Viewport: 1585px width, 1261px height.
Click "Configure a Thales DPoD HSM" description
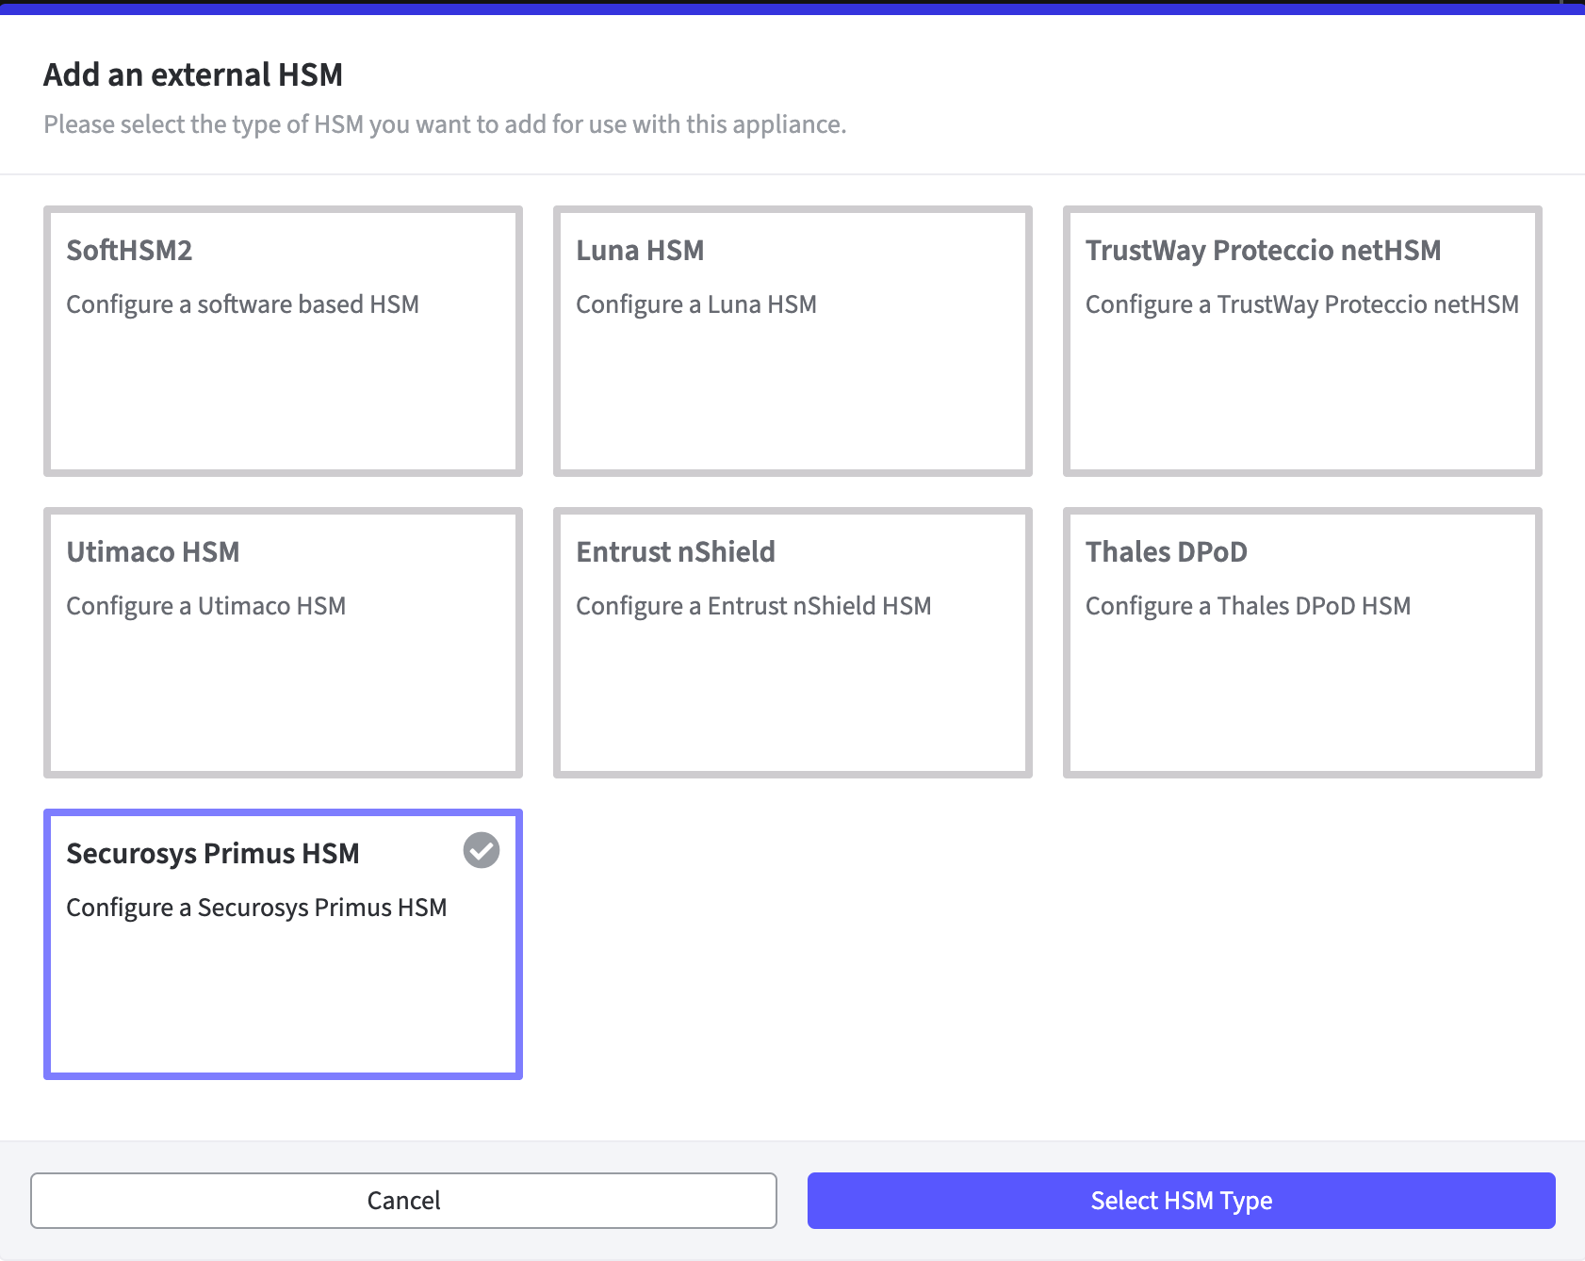point(1248,606)
